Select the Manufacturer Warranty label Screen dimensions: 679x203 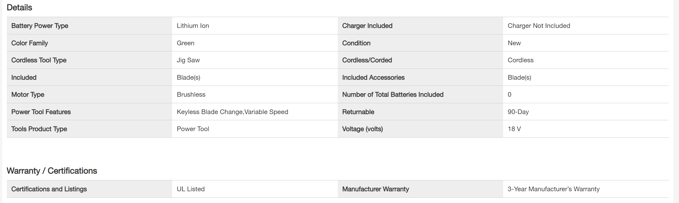click(x=375, y=189)
